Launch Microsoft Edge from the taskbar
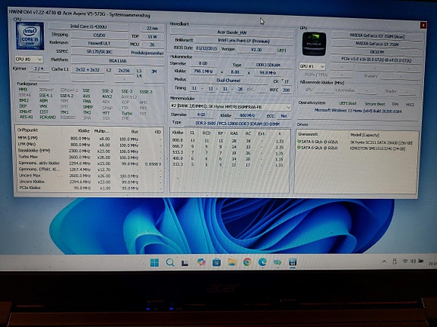Screen dimensions: 437x327 [x=262, y=262]
